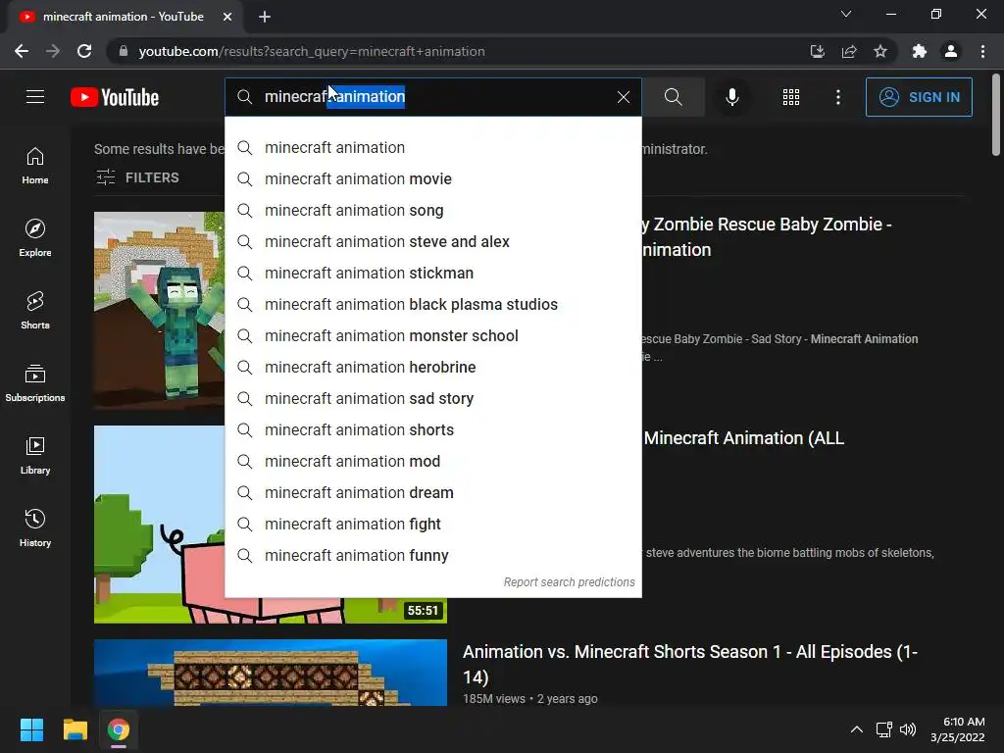Pick 'minecraft animation stickman' suggestion
Image resolution: width=1004 pixels, height=753 pixels.
point(433,273)
